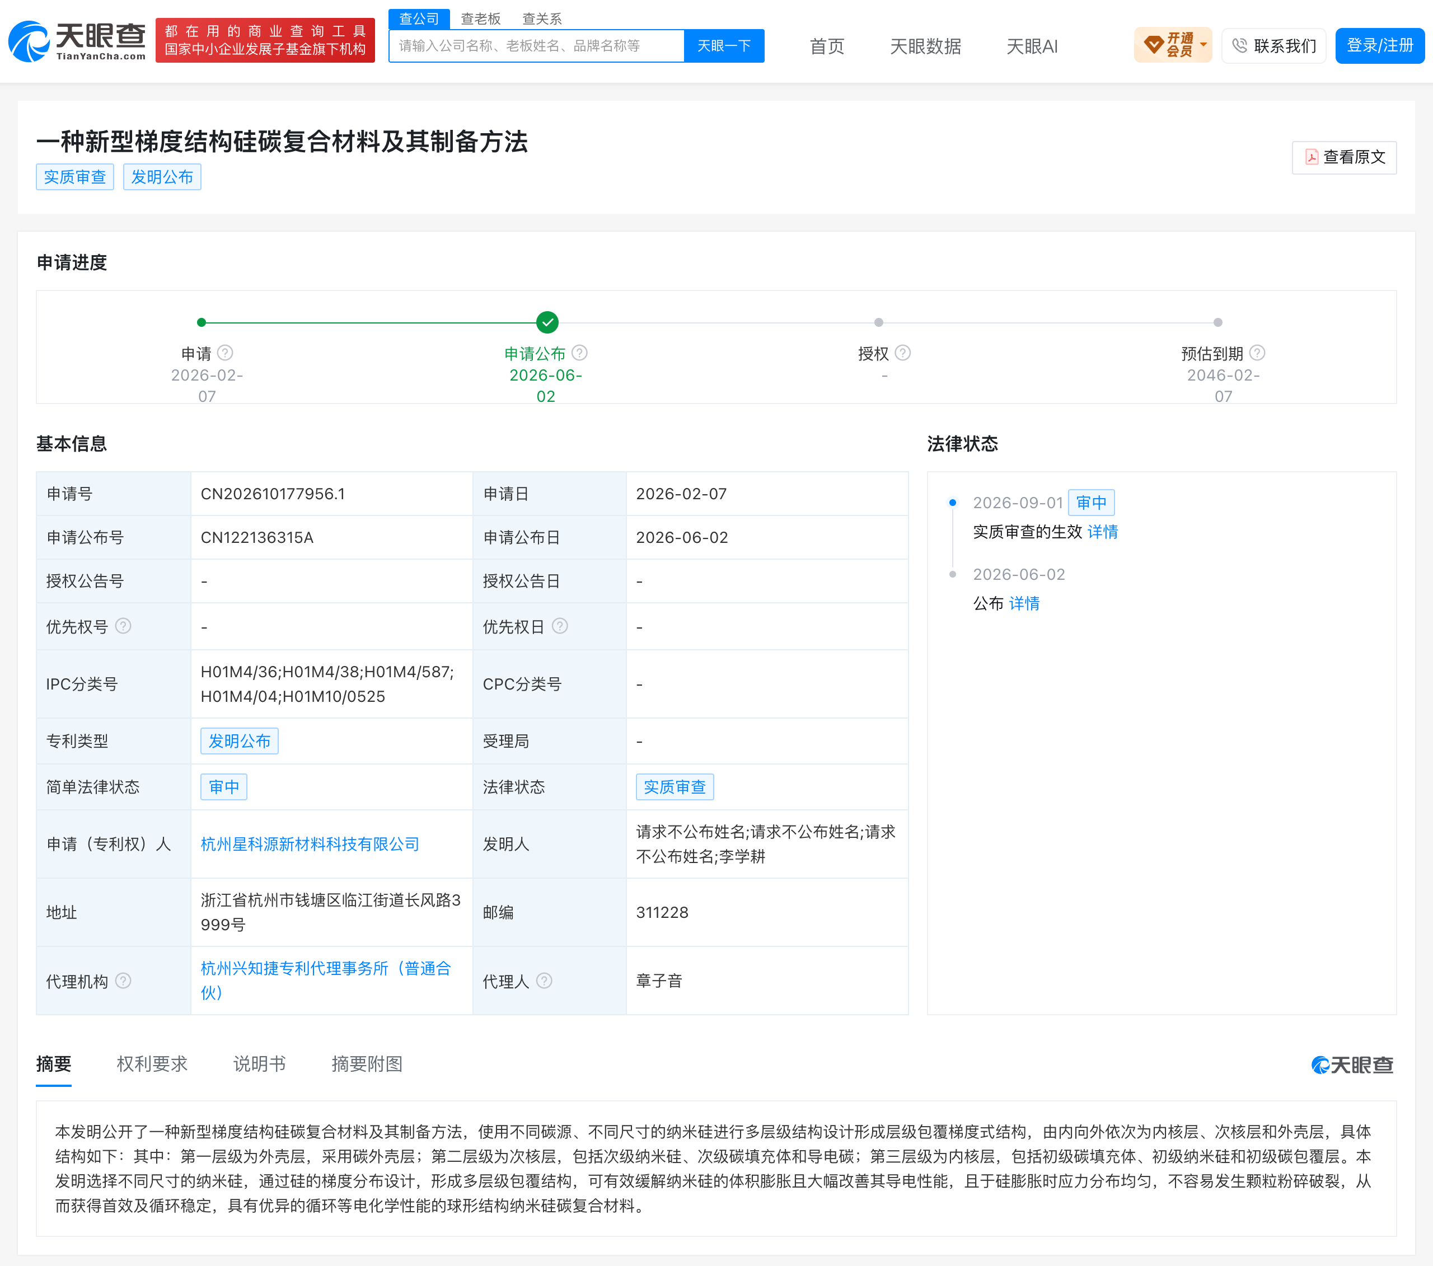Click the 授权 marker on progress timeline
The image size is (1433, 1266).
[x=878, y=322]
